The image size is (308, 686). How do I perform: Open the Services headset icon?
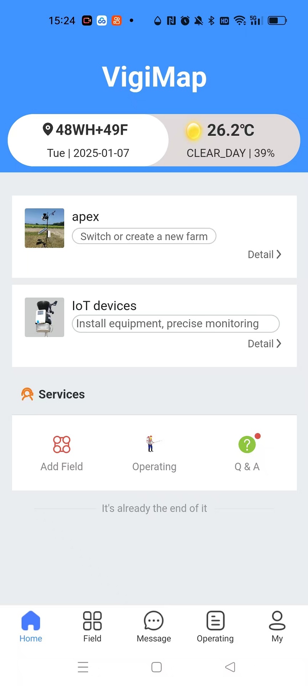27,394
